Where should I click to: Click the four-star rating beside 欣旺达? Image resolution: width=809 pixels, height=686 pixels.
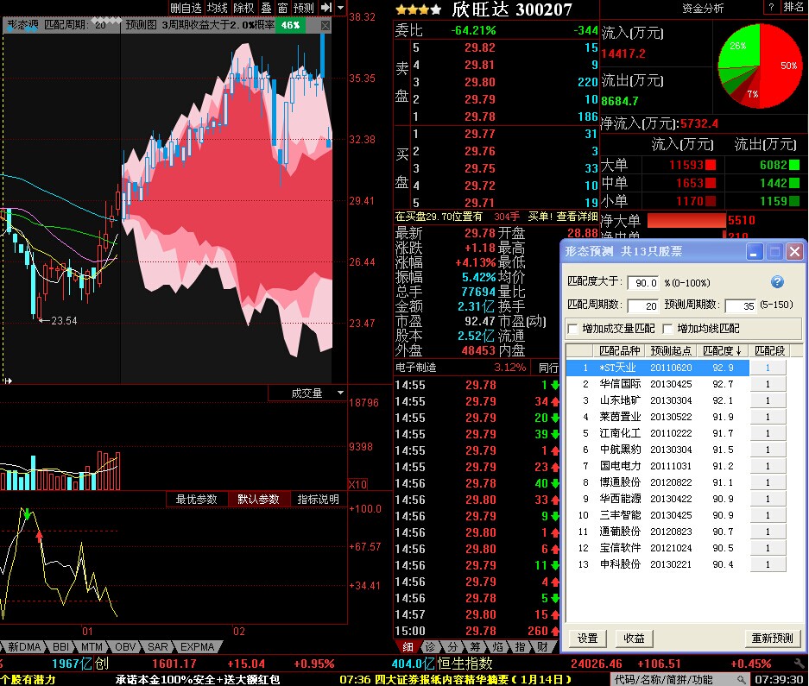point(419,9)
